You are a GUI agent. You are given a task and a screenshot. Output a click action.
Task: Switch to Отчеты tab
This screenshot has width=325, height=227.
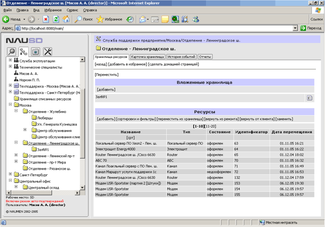point(205,57)
